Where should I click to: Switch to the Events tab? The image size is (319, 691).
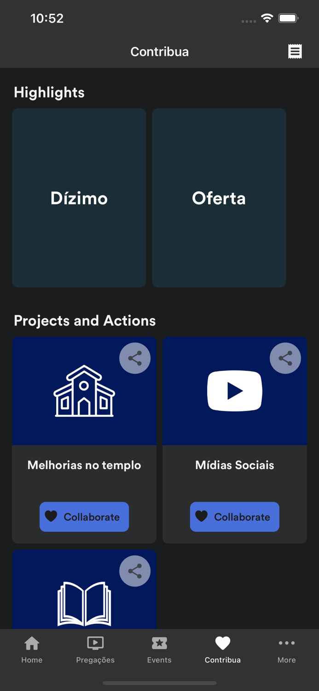tap(159, 650)
